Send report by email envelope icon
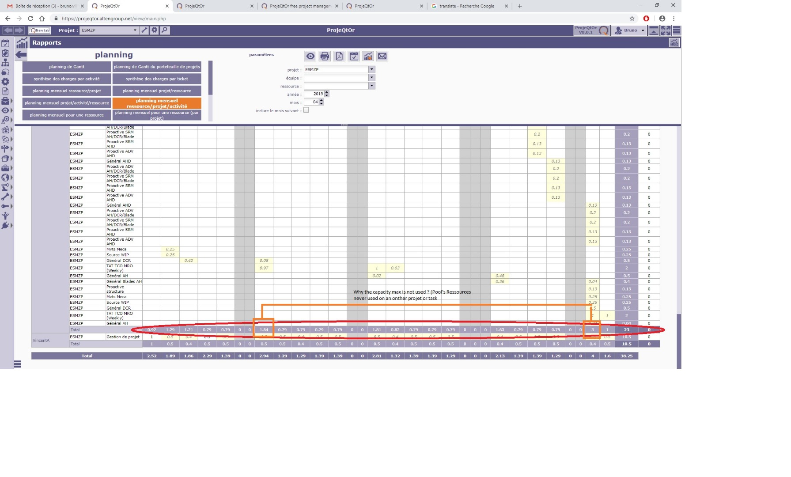This screenshot has height=477, width=791. [x=382, y=56]
